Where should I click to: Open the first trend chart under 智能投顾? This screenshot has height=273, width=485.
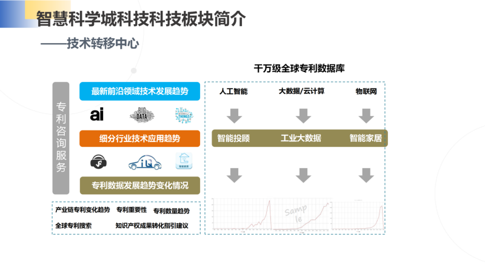tap(242, 215)
